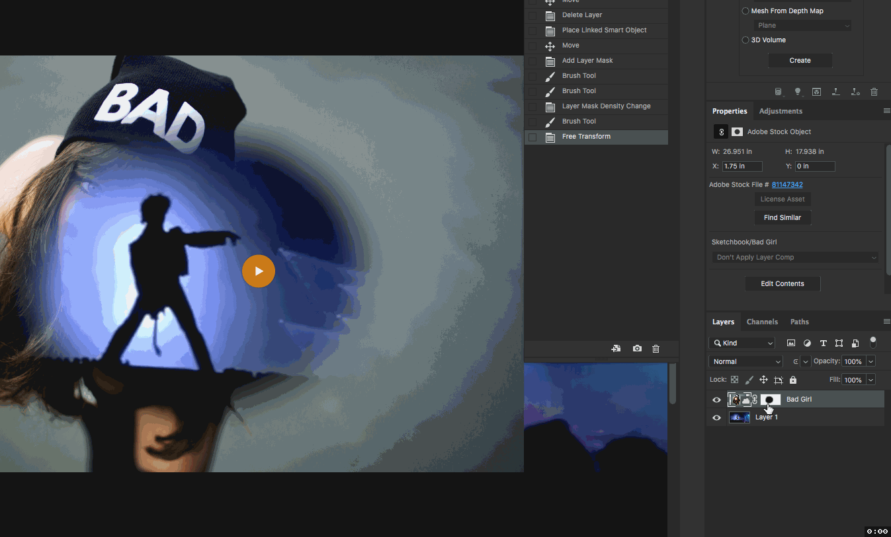Open Layers panel menu icon
This screenshot has width=891, height=537.
886,322
